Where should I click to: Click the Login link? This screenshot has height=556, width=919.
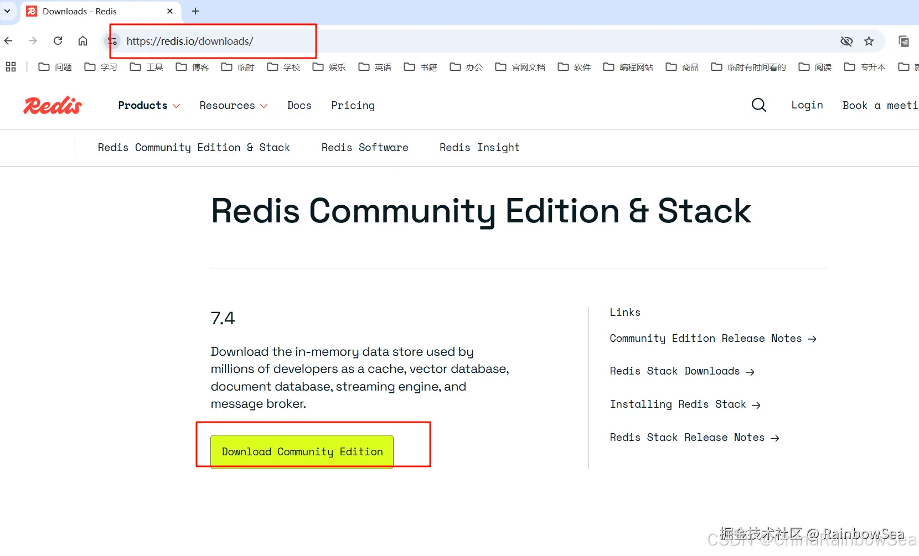[807, 105]
